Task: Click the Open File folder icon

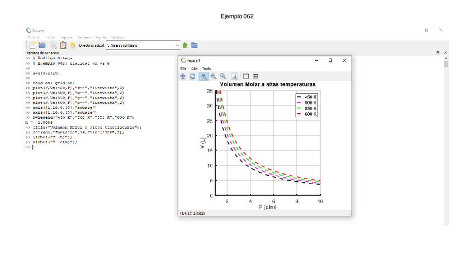Action: pyautogui.click(x=42, y=45)
